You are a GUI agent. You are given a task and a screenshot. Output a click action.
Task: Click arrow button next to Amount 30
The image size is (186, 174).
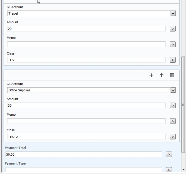(x=172, y=106)
